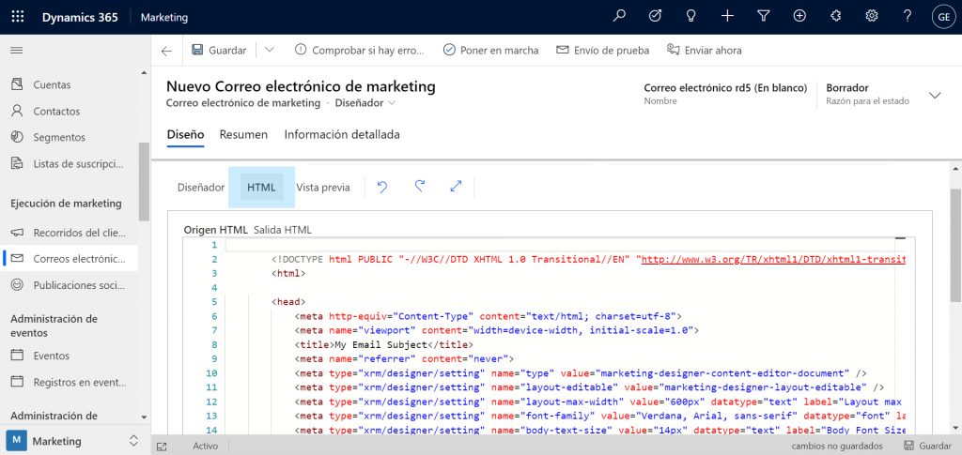Screen dimensions: 962x455
Task: Click the main page vertical scrollbar
Action: pos(955,245)
